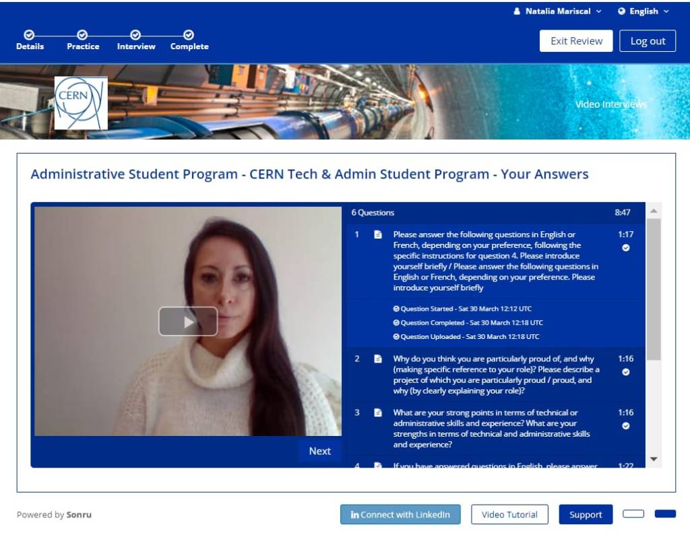Click the Details step checkmark icon

click(x=30, y=35)
